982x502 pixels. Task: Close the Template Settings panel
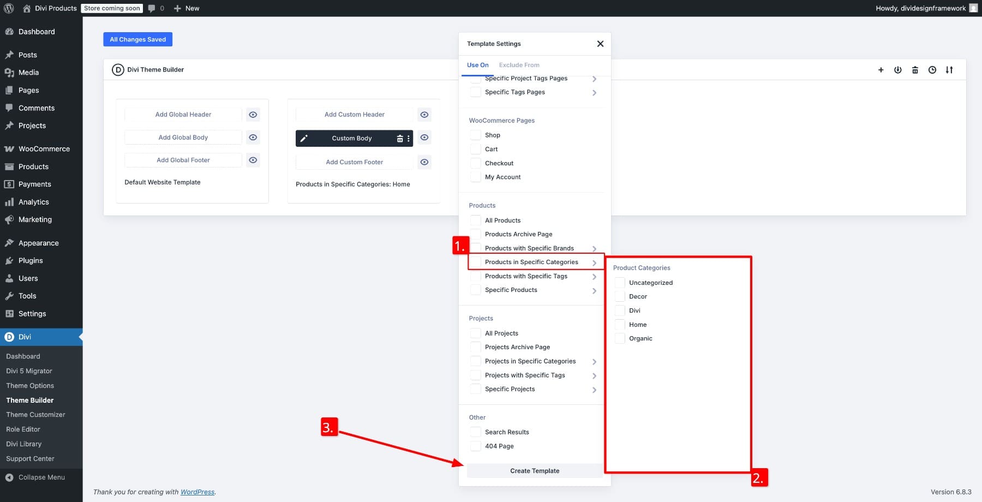pyautogui.click(x=600, y=44)
